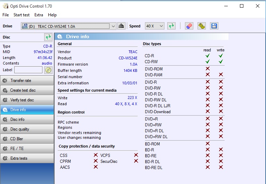Open the CD Bler test panel
Screen dimensions: 266x184
point(27,139)
